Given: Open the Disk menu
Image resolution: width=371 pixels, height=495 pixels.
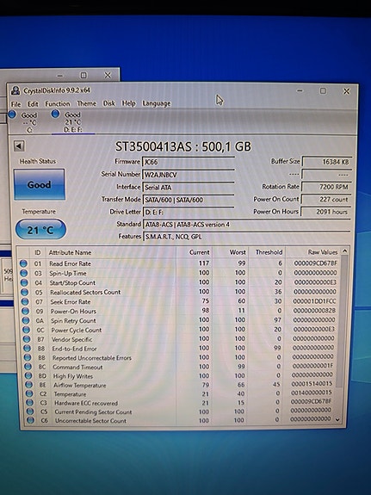Looking at the screenshot, I should (x=109, y=103).
